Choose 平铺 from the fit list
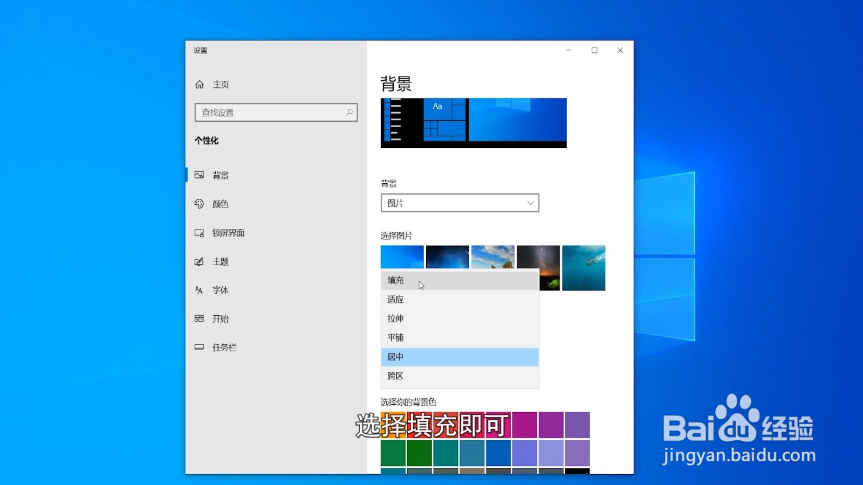This screenshot has height=485, width=863. 460,337
